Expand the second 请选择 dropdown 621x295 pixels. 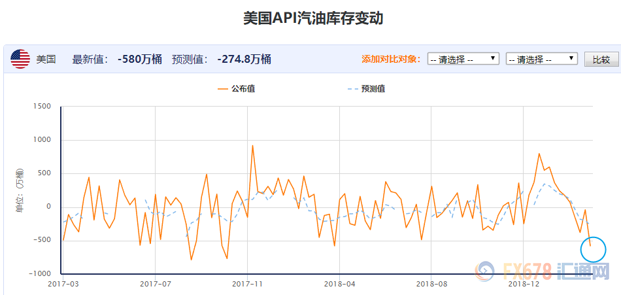click(541, 59)
